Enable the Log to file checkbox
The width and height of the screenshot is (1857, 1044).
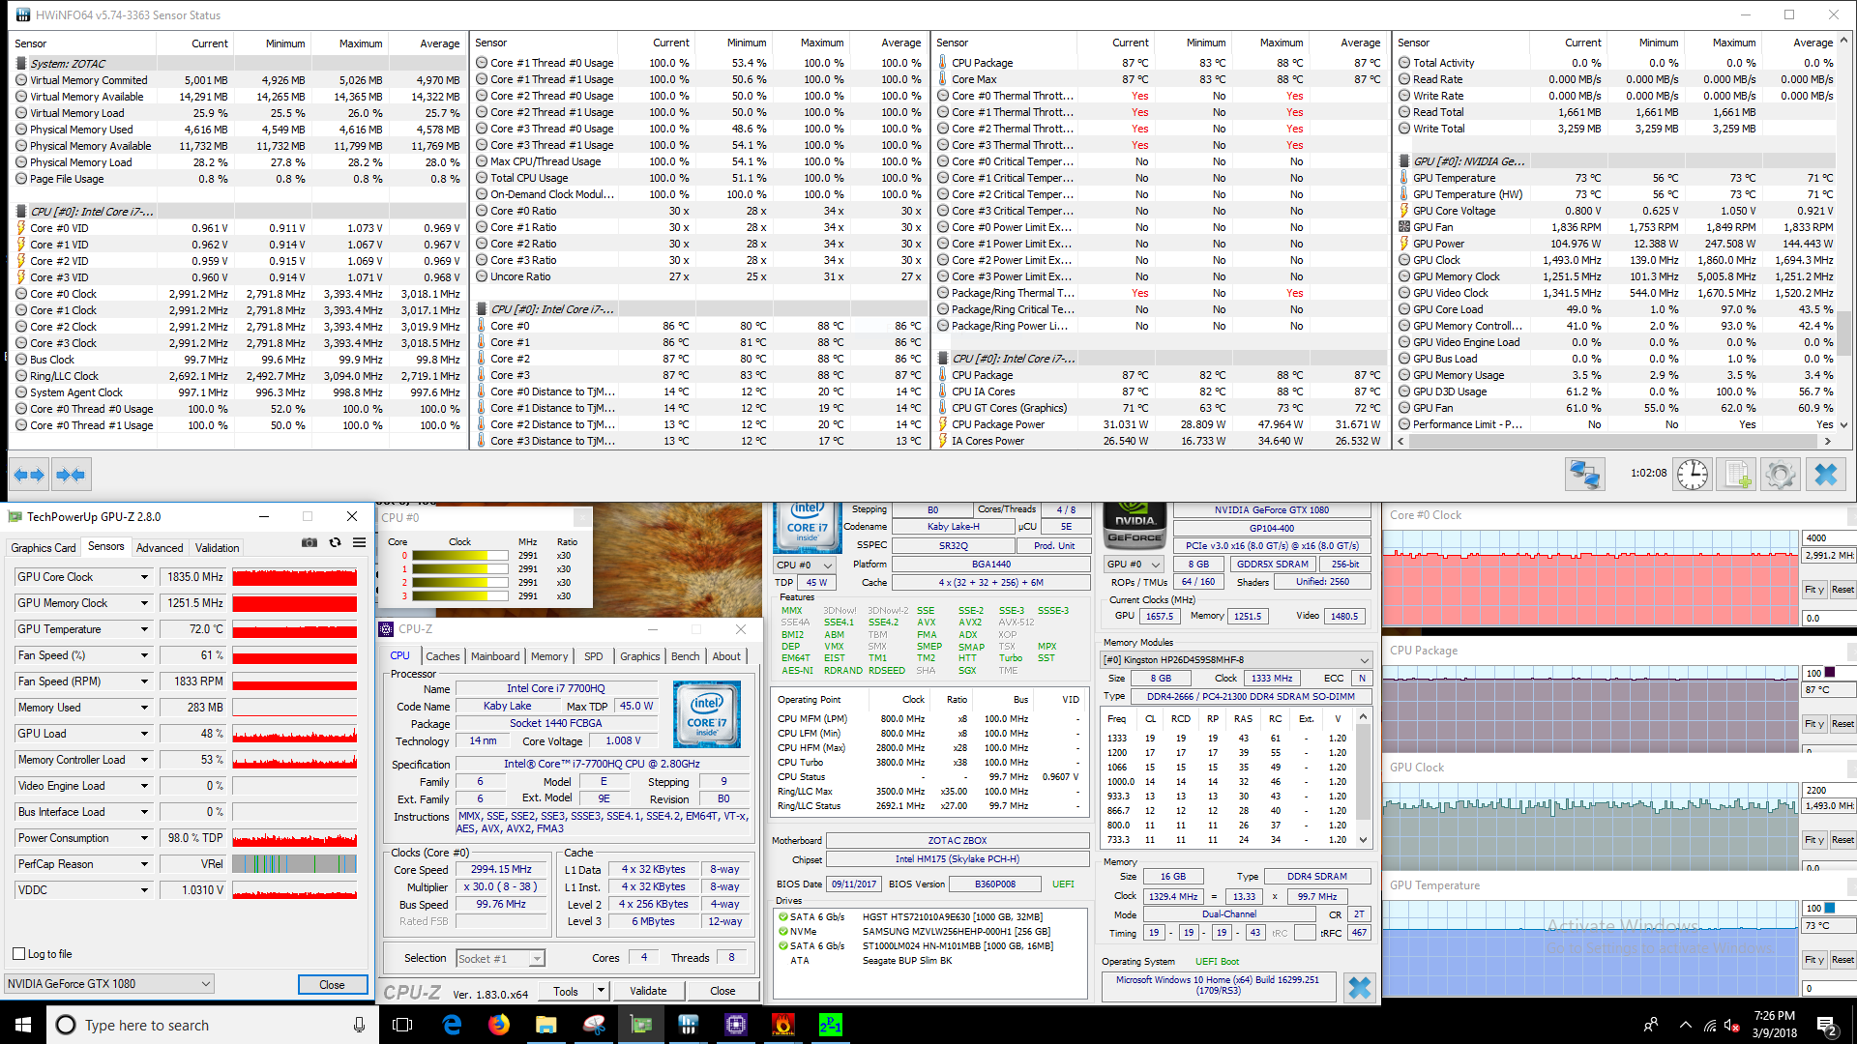coord(18,954)
